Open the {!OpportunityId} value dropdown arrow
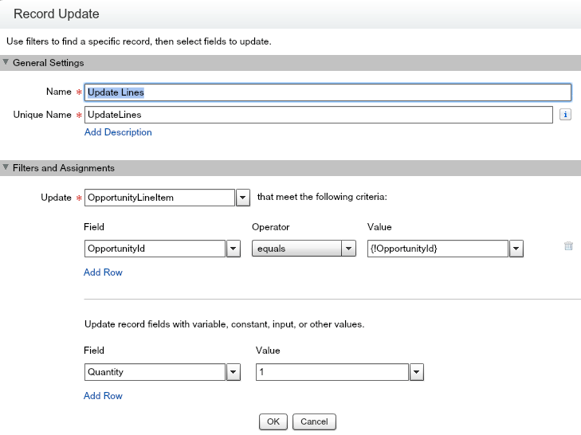This screenshot has height=435, width=581. (516, 249)
